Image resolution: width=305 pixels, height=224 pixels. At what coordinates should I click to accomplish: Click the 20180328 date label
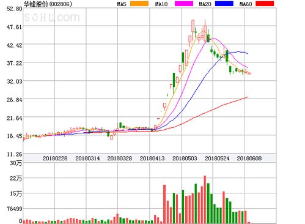(120, 159)
